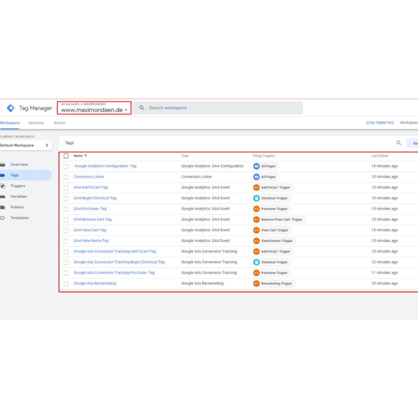This screenshot has width=418, height=418.
Task: Click ViewContent-Trigger orange icon
Action: point(256,241)
